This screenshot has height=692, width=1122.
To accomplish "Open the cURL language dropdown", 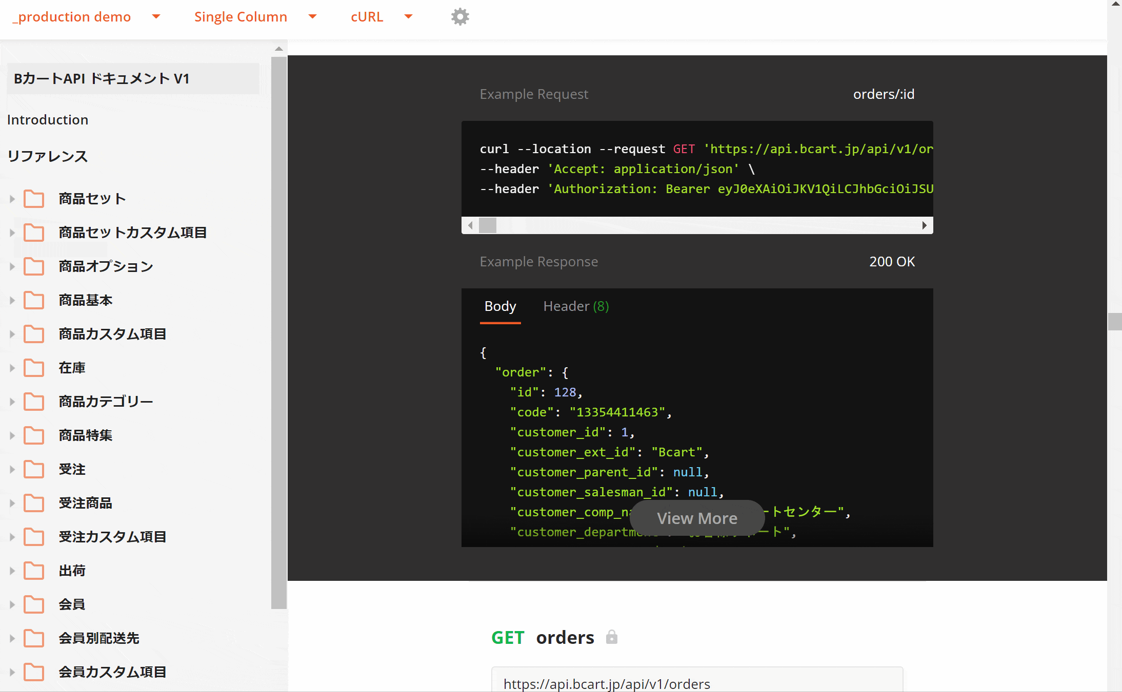I will (382, 17).
